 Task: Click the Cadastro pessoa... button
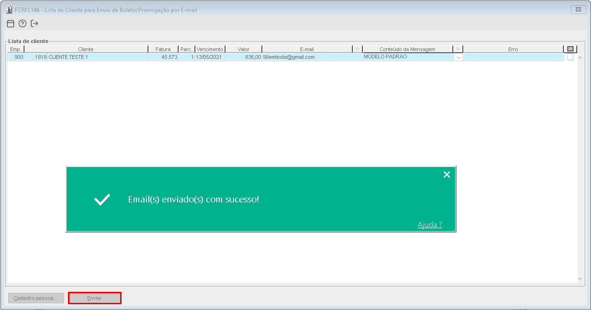coord(36,298)
